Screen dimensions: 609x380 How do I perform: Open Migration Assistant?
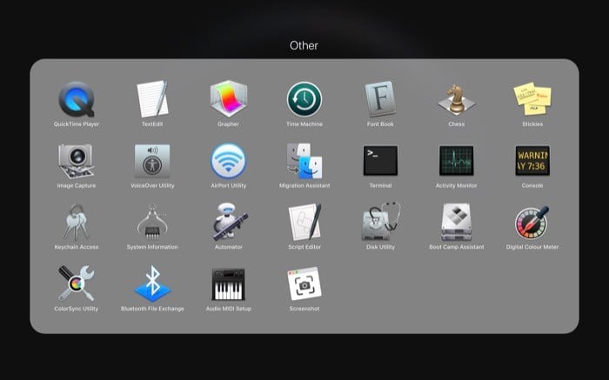point(304,161)
